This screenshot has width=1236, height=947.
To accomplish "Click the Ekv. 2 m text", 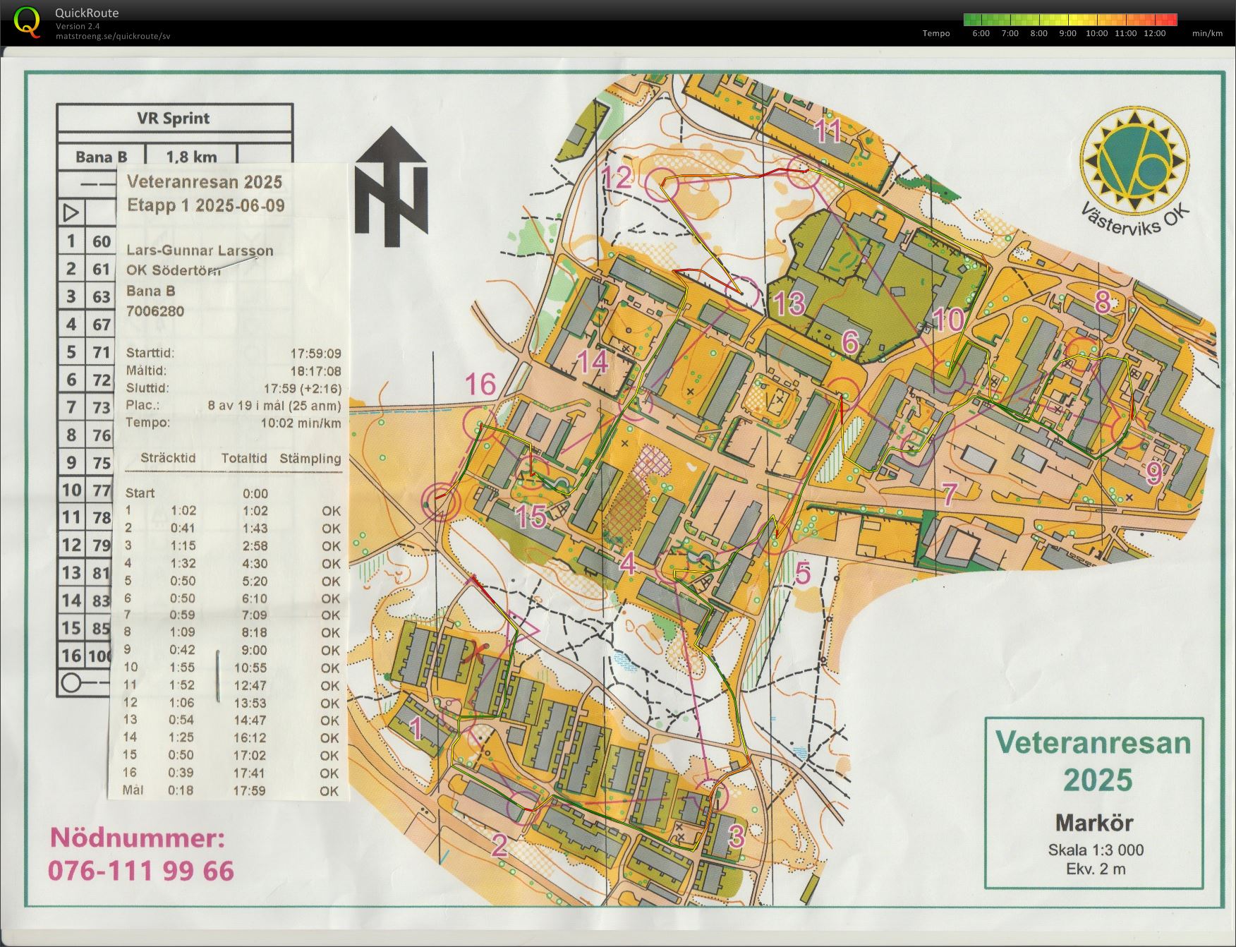I will pos(1096,869).
